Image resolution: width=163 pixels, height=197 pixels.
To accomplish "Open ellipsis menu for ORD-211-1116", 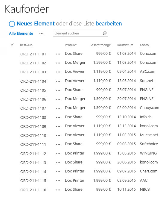I will 58,190.
